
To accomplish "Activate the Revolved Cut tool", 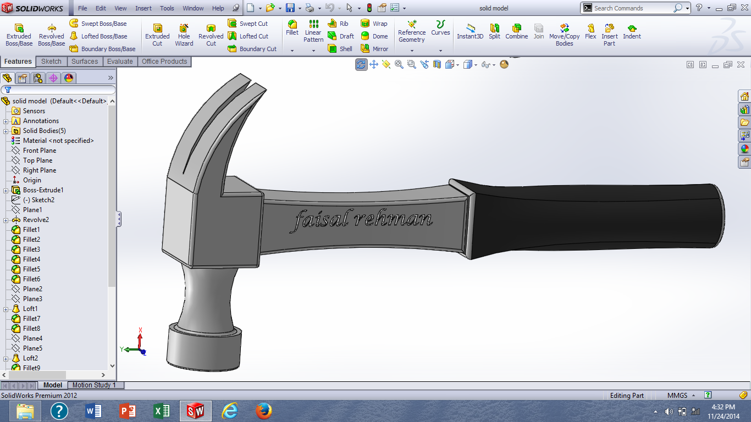I will (211, 35).
